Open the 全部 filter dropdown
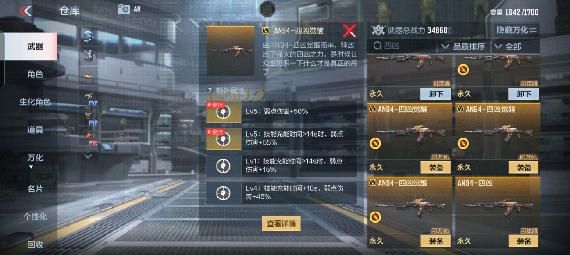 509,46
